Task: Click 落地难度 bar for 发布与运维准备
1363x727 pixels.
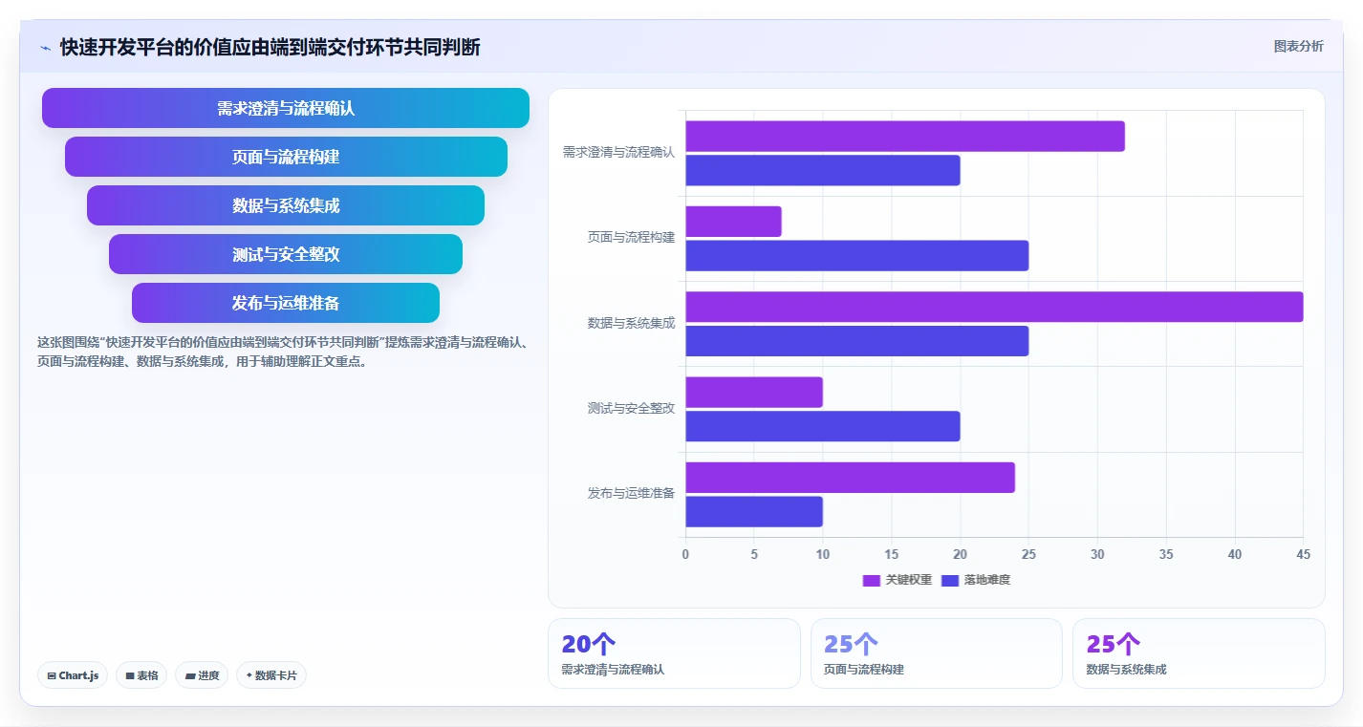Action: [x=754, y=512]
